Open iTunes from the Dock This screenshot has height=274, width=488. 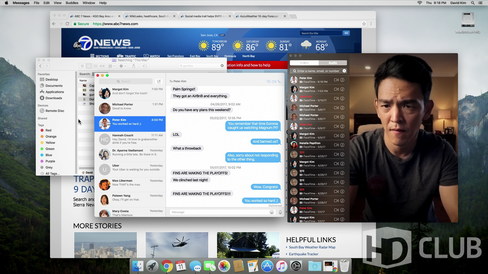281,266
